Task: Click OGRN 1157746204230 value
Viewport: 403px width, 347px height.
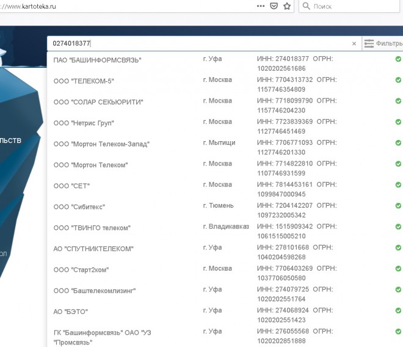Action: [281, 111]
